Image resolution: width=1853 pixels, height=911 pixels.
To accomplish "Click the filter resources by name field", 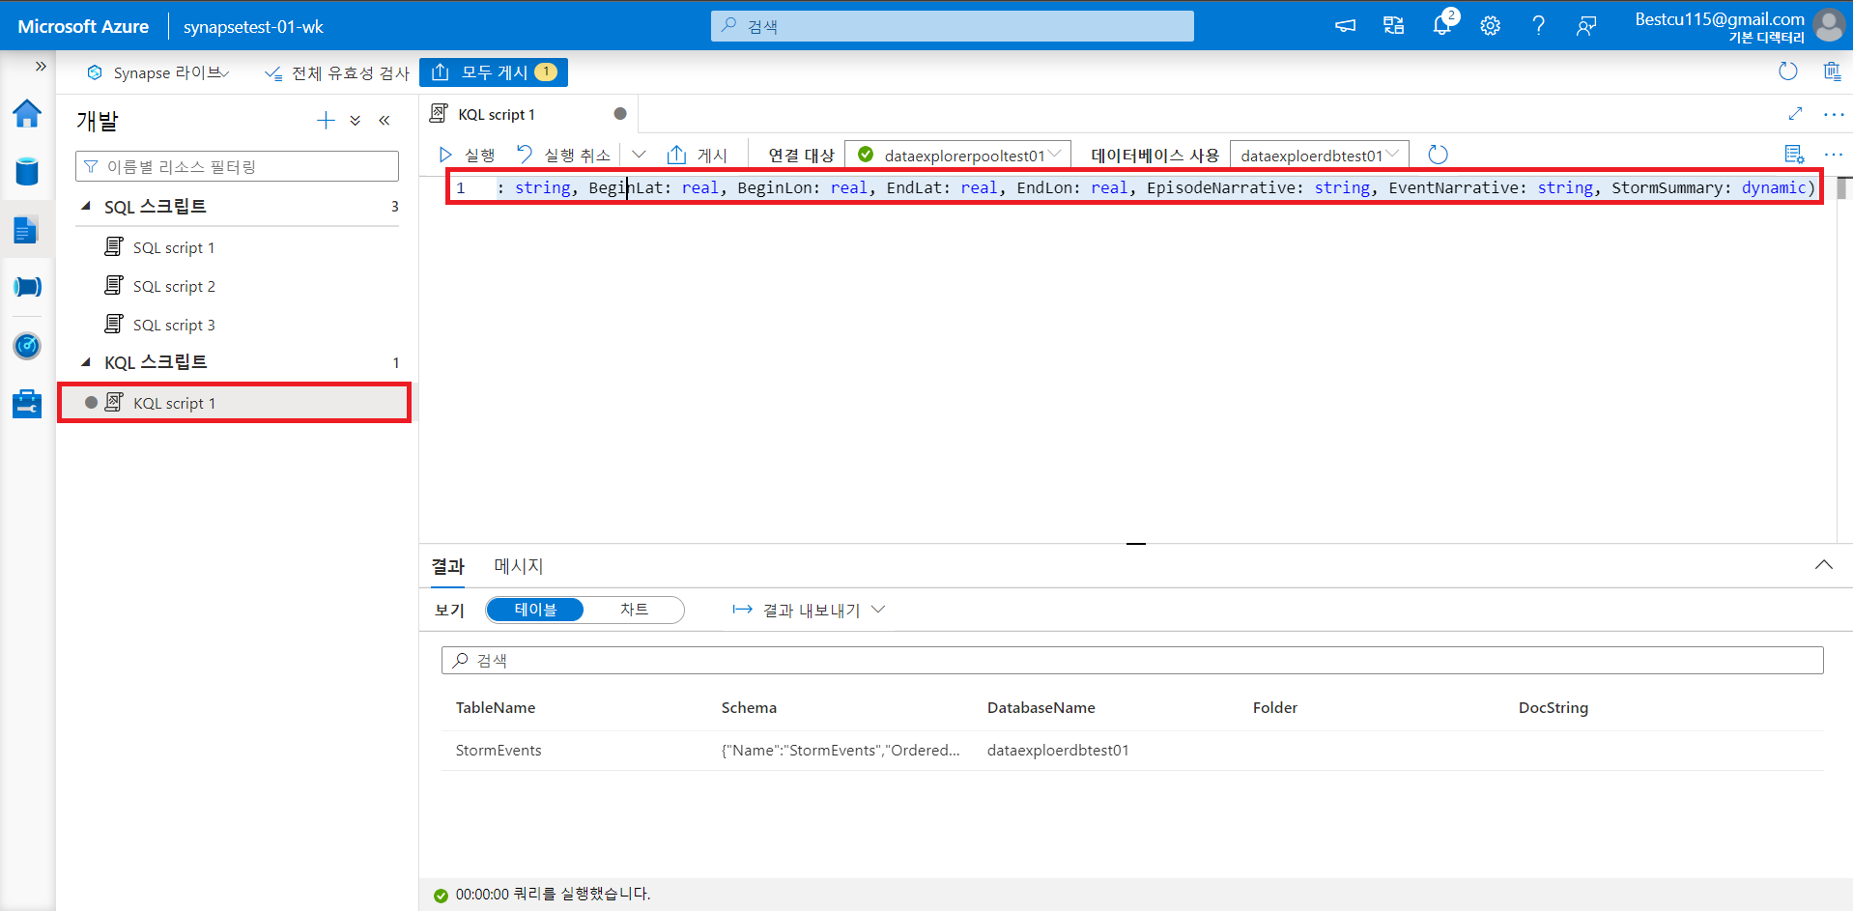I will (237, 166).
